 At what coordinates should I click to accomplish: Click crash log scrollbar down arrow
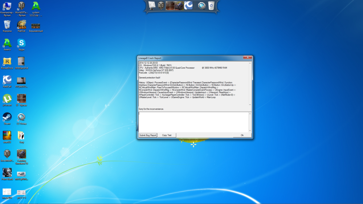(250, 105)
